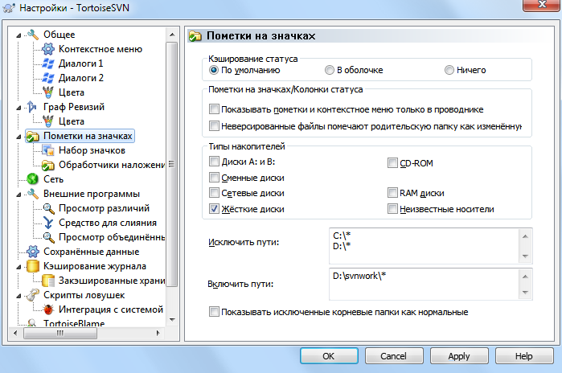Click the Windows flag icon for Диалоги 2

point(48,78)
